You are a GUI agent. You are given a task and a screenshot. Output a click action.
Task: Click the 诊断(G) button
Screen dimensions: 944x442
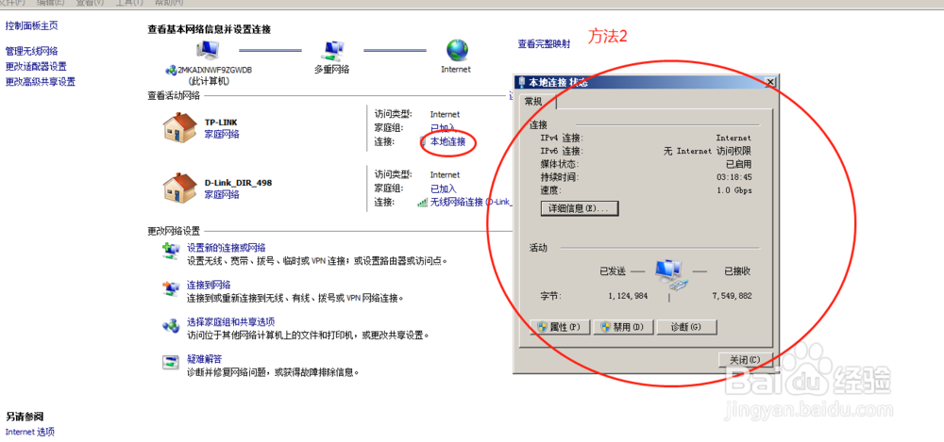pos(687,327)
